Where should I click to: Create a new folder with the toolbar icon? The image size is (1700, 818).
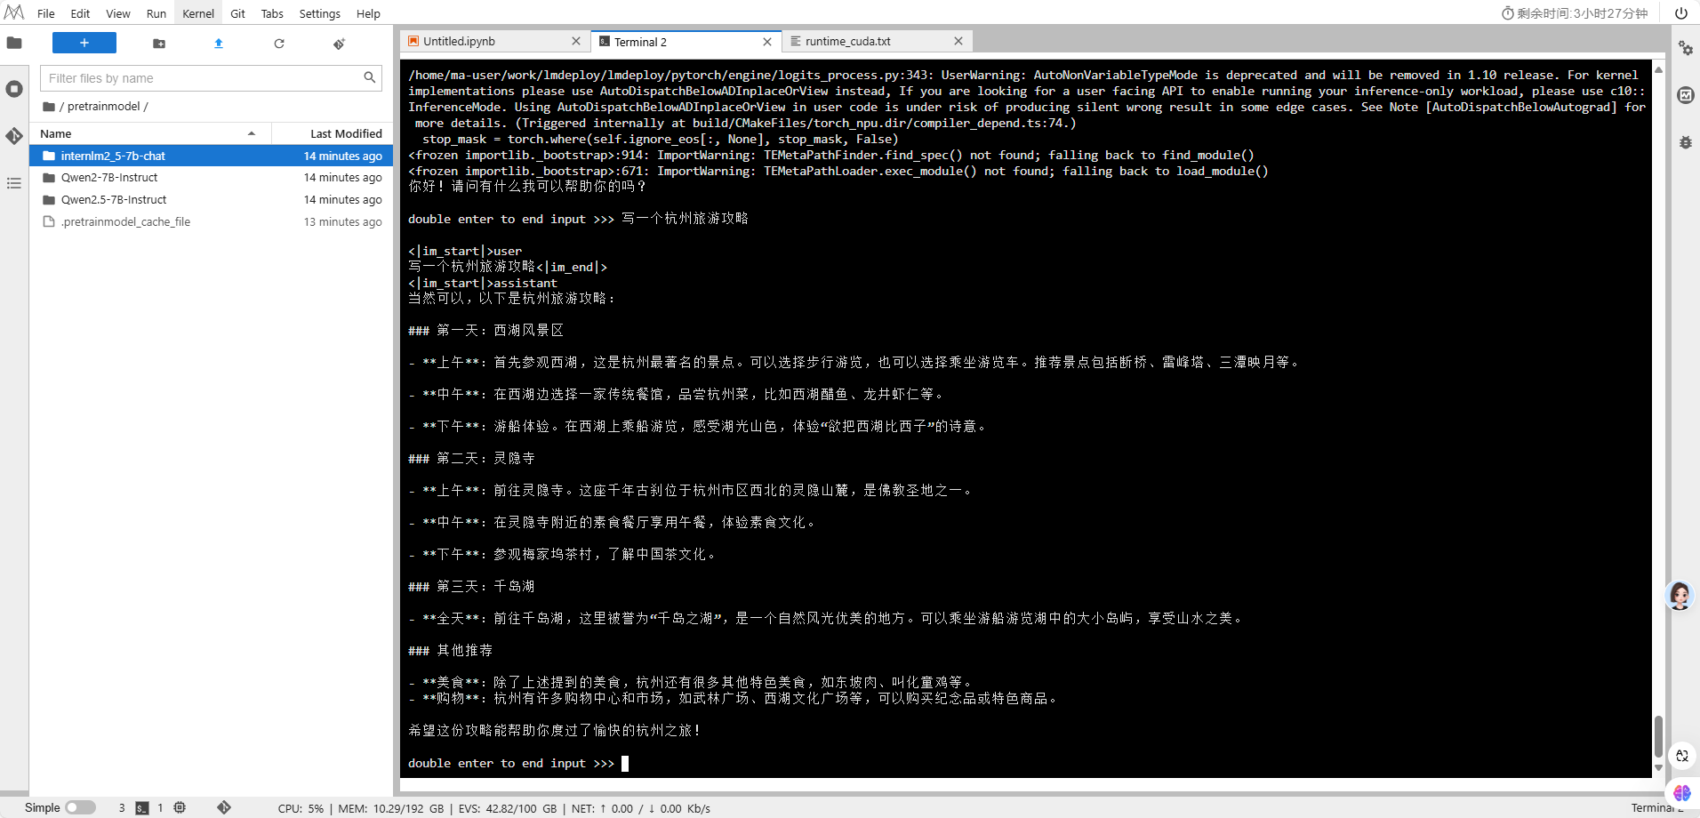click(159, 44)
